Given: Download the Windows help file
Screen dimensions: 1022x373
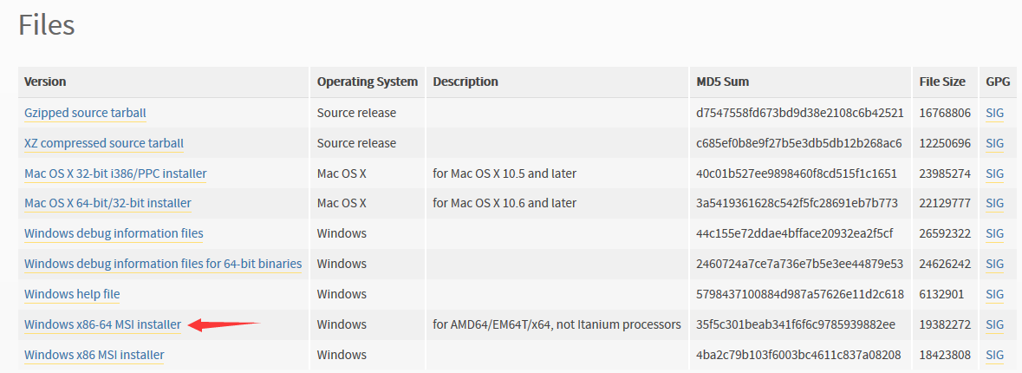Looking at the screenshot, I should pyautogui.click(x=72, y=294).
